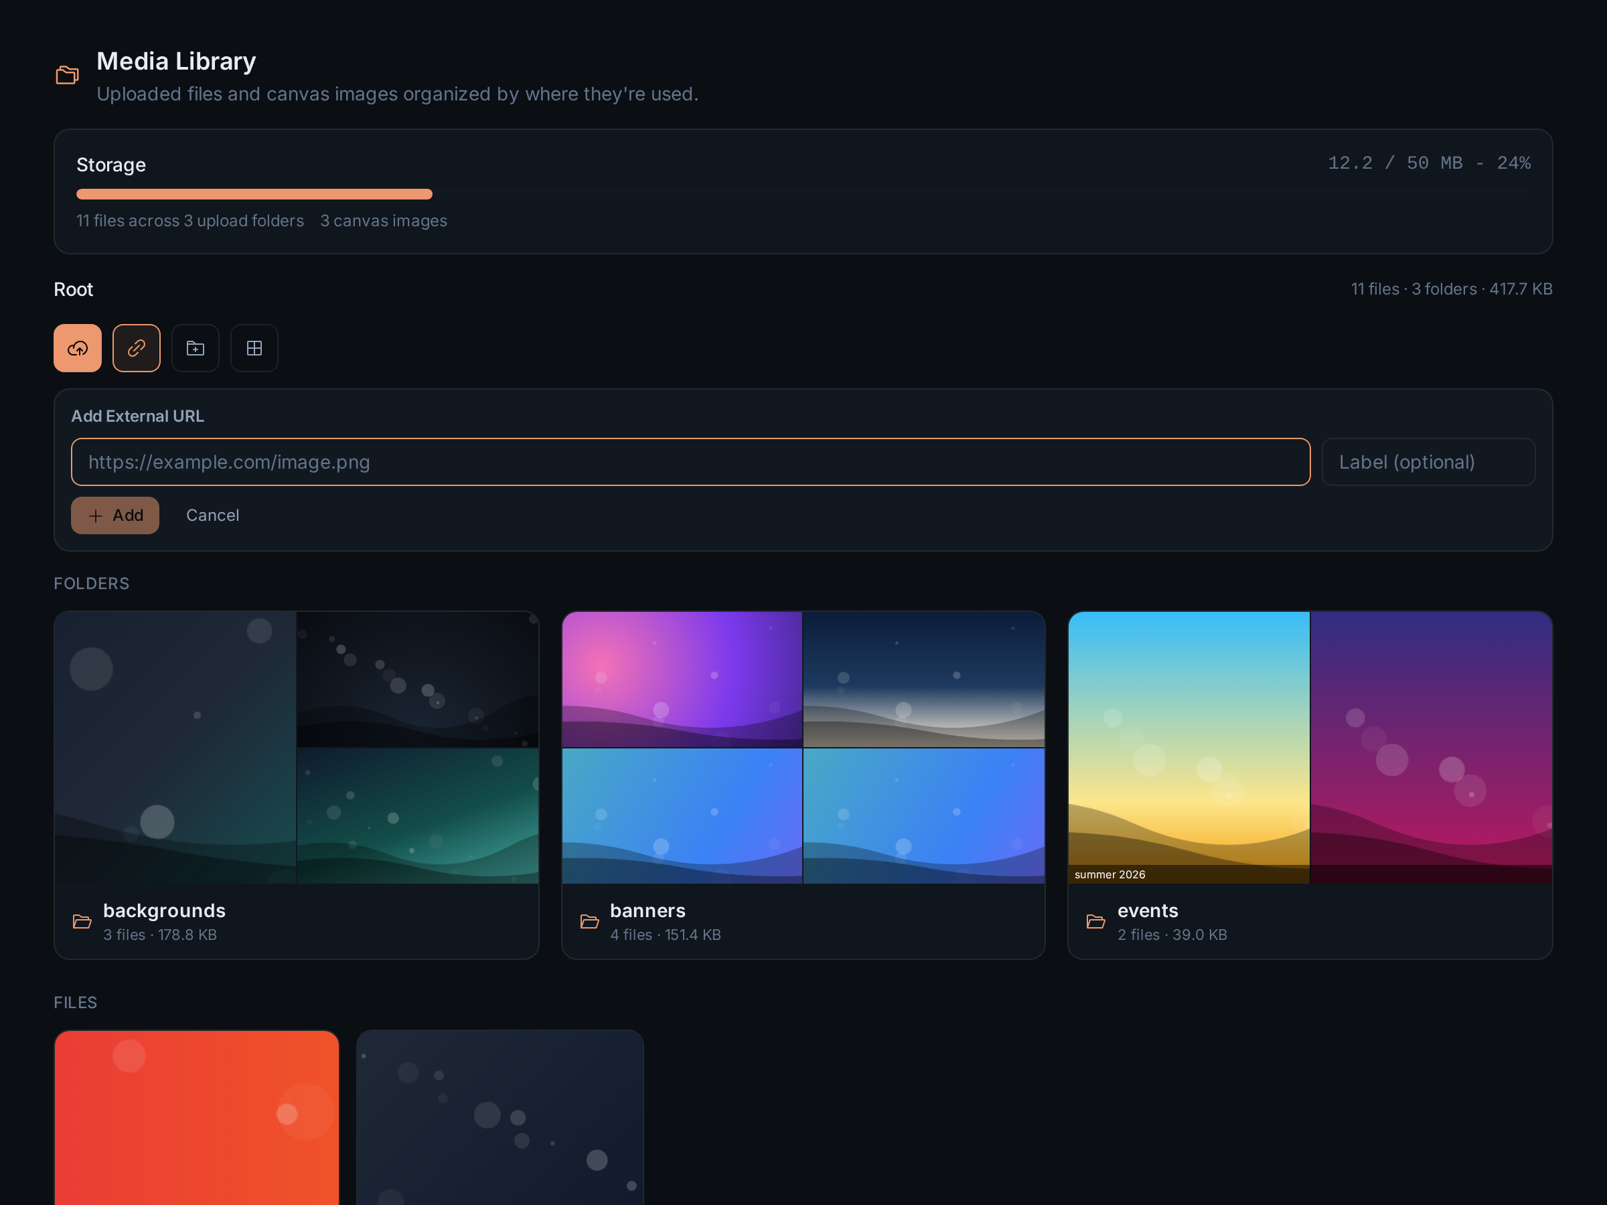This screenshot has height=1205, width=1607.
Task: Switch to grid view icon
Action: [x=254, y=348]
